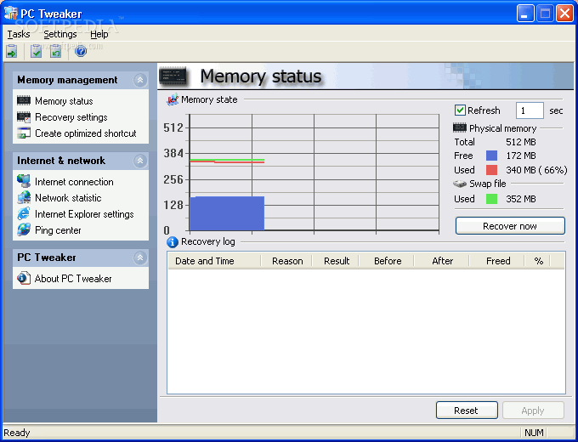Screen dimensions: 578x442
Task: Click the PC Tweaker title bar app icon
Action: (x=11, y=13)
